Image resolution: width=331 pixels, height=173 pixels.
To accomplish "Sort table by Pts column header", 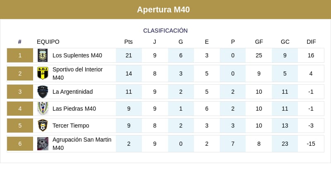I will click(x=129, y=42).
